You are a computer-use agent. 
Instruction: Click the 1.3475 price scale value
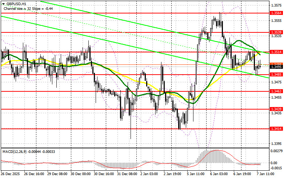pos(276,82)
